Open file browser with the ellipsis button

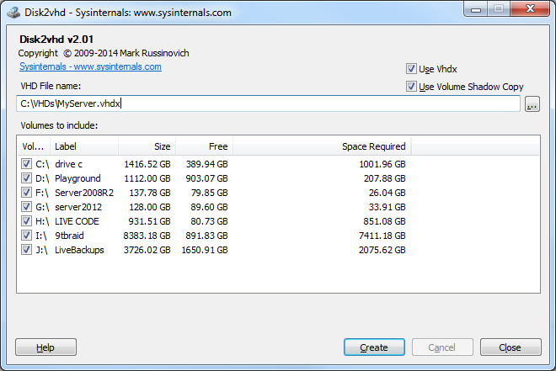(532, 104)
